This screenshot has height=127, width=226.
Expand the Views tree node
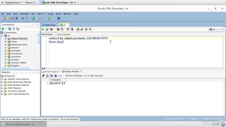tap(5, 42)
